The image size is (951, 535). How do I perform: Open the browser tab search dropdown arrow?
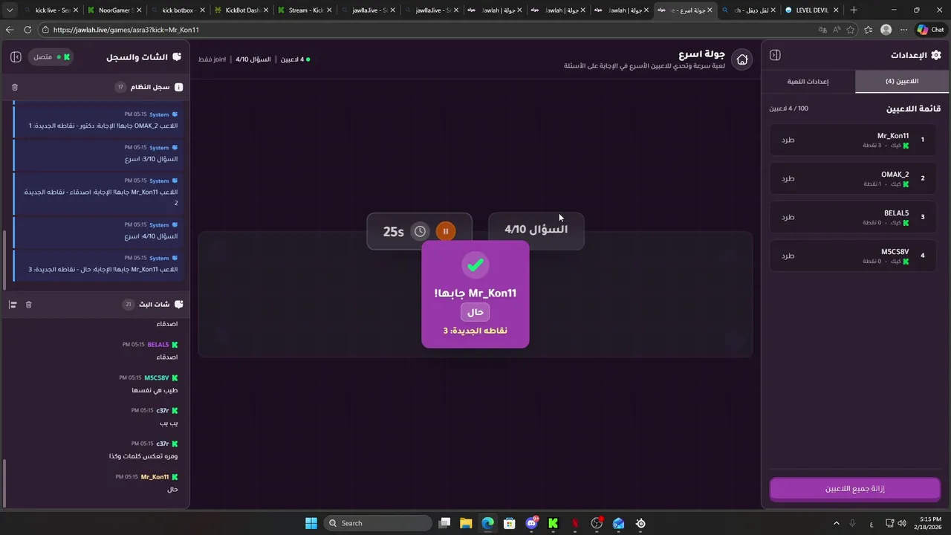click(x=10, y=10)
